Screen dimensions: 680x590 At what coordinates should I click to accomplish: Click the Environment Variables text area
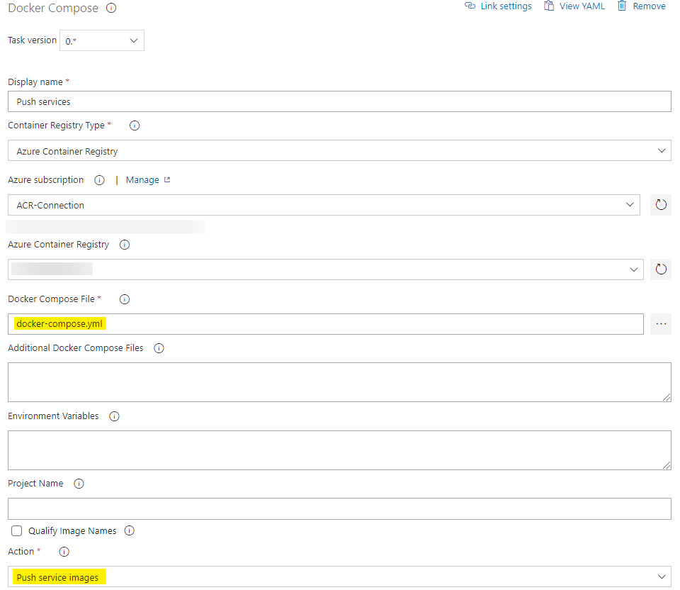(339, 450)
